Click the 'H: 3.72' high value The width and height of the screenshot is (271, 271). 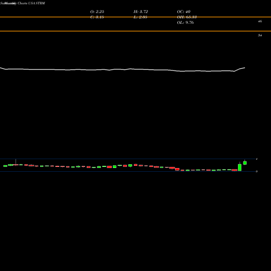141,11
